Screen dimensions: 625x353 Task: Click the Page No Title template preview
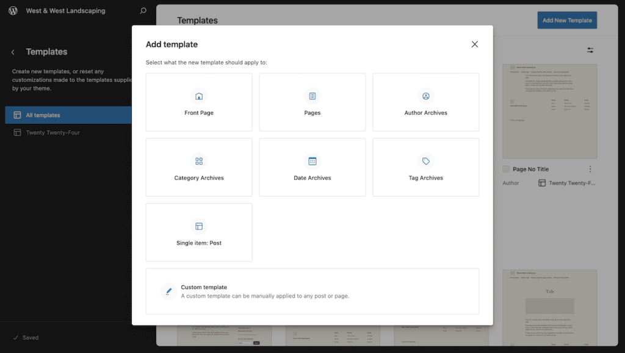click(549, 111)
